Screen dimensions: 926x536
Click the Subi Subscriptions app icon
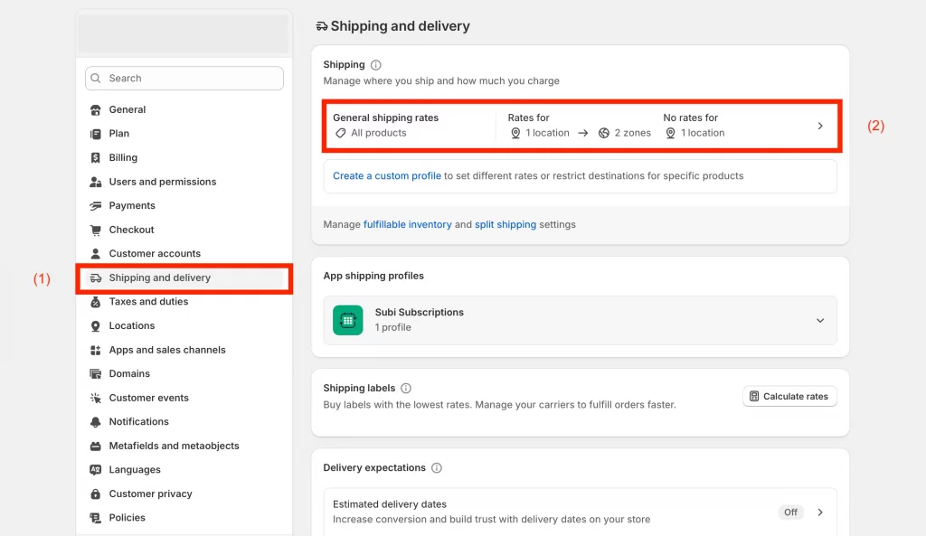(x=347, y=320)
